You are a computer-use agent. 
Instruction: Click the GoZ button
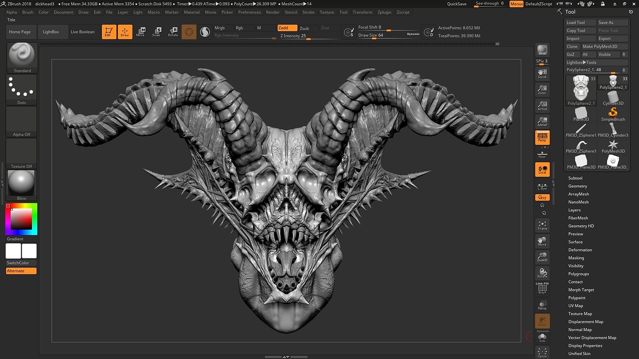[x=572, y=54]
